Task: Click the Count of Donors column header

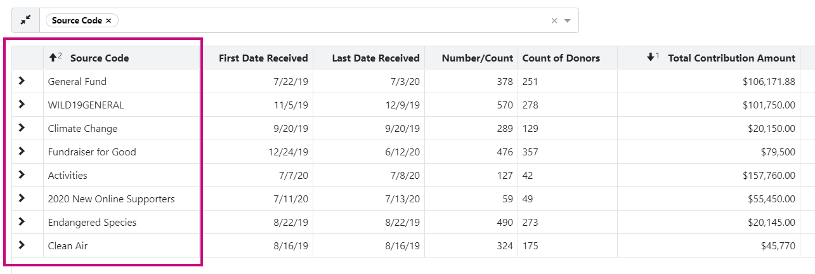Action: tap(561, 58)
